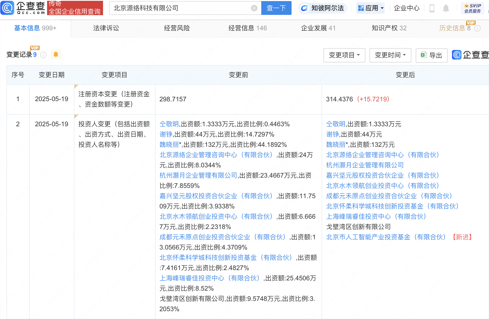The height and width of the screenshot is (319, 489).
Task: Switch to 基本信息 tab
Action: click(35, 28)
